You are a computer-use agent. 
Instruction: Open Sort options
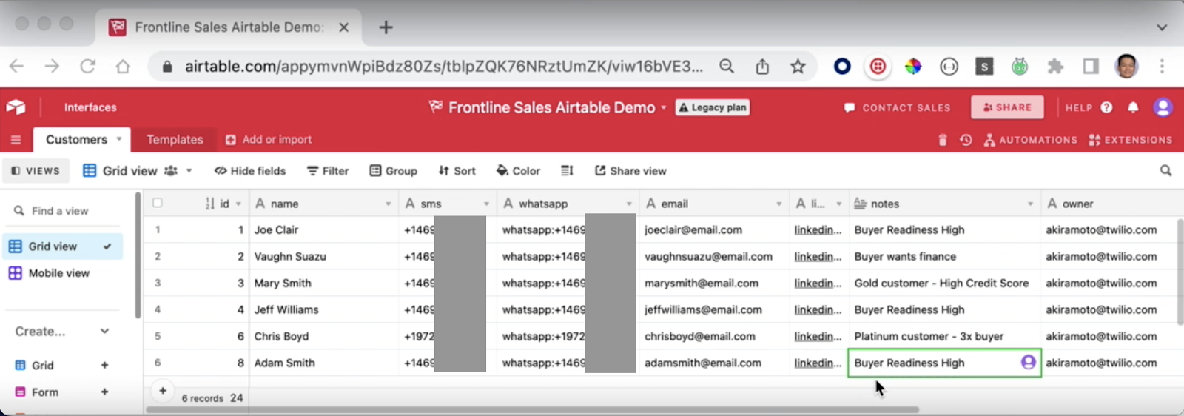click(x=457, y=171)
